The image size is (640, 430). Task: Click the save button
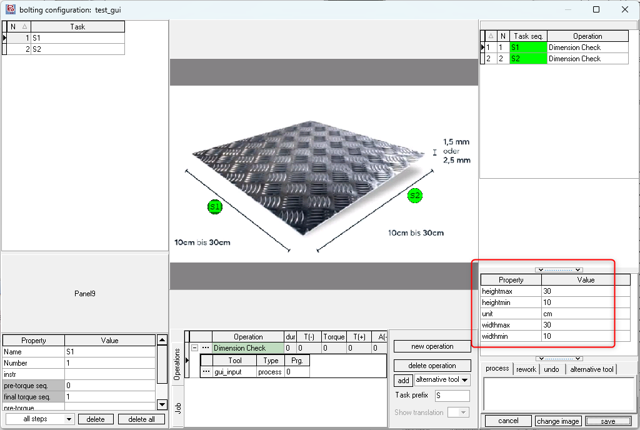[x=607, y=421]
